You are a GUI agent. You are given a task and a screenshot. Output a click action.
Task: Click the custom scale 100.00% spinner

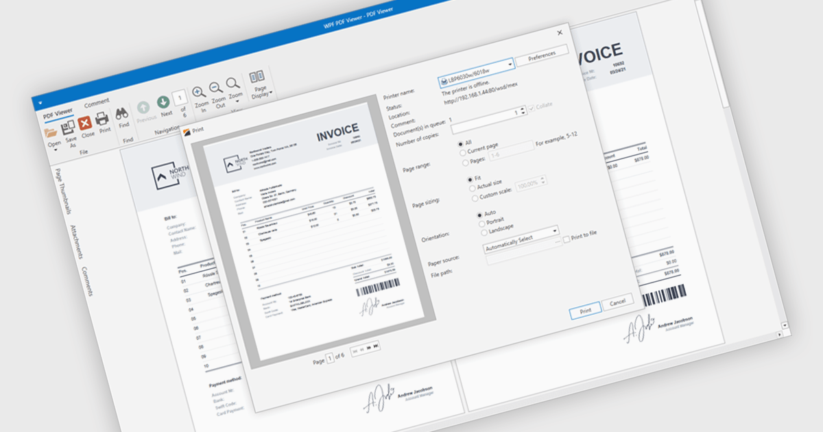(542, 181)
